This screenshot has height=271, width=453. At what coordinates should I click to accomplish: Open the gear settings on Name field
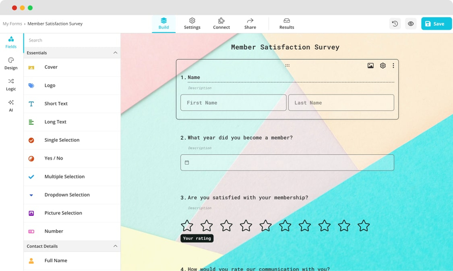pos(383,66)
